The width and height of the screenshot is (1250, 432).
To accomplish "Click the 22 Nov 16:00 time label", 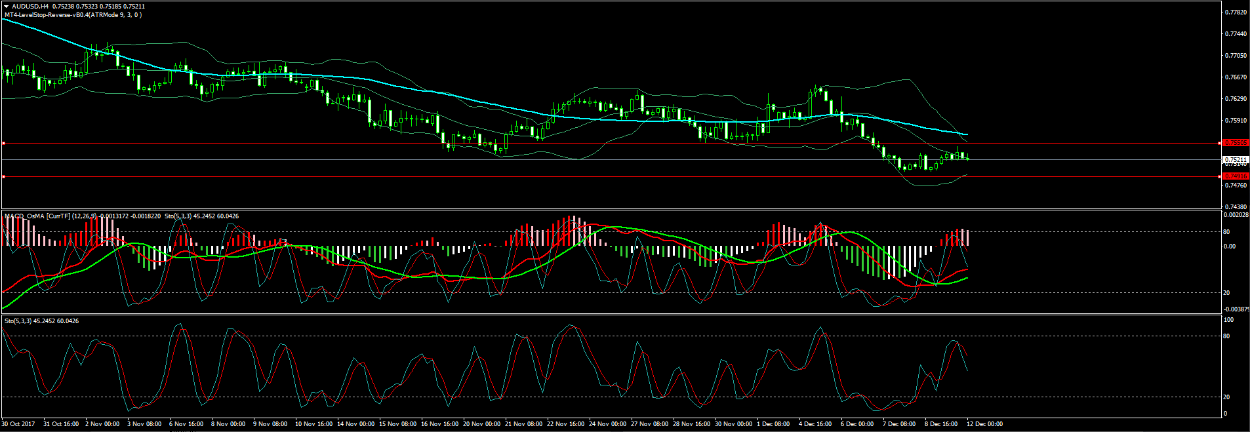I will 566,424.
